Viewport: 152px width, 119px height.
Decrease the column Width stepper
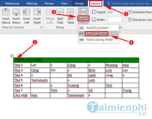click(123, 21)
